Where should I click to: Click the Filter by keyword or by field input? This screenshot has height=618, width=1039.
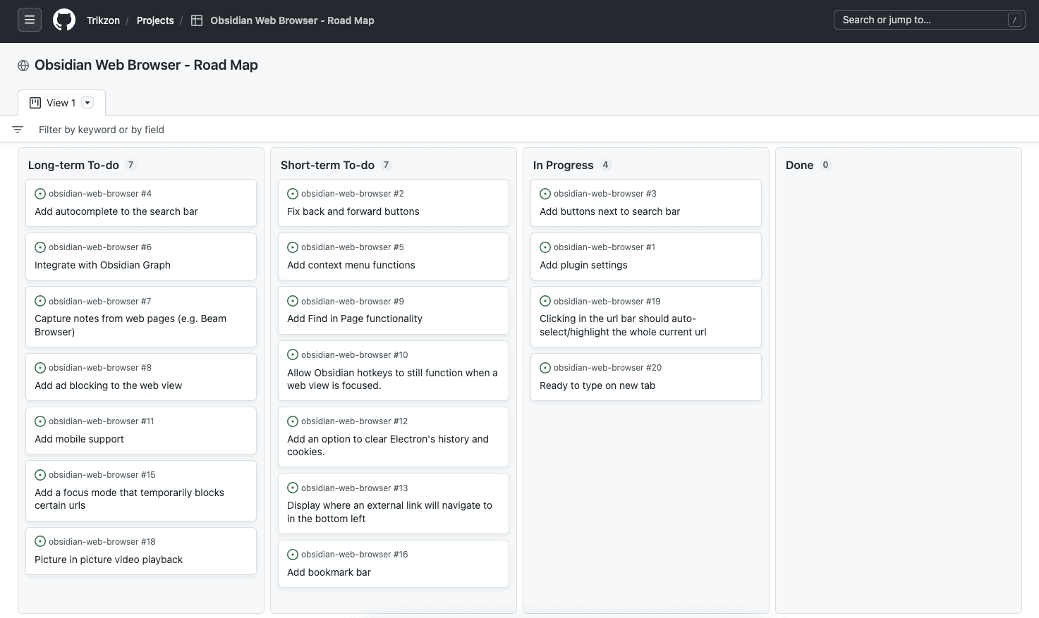102,130
